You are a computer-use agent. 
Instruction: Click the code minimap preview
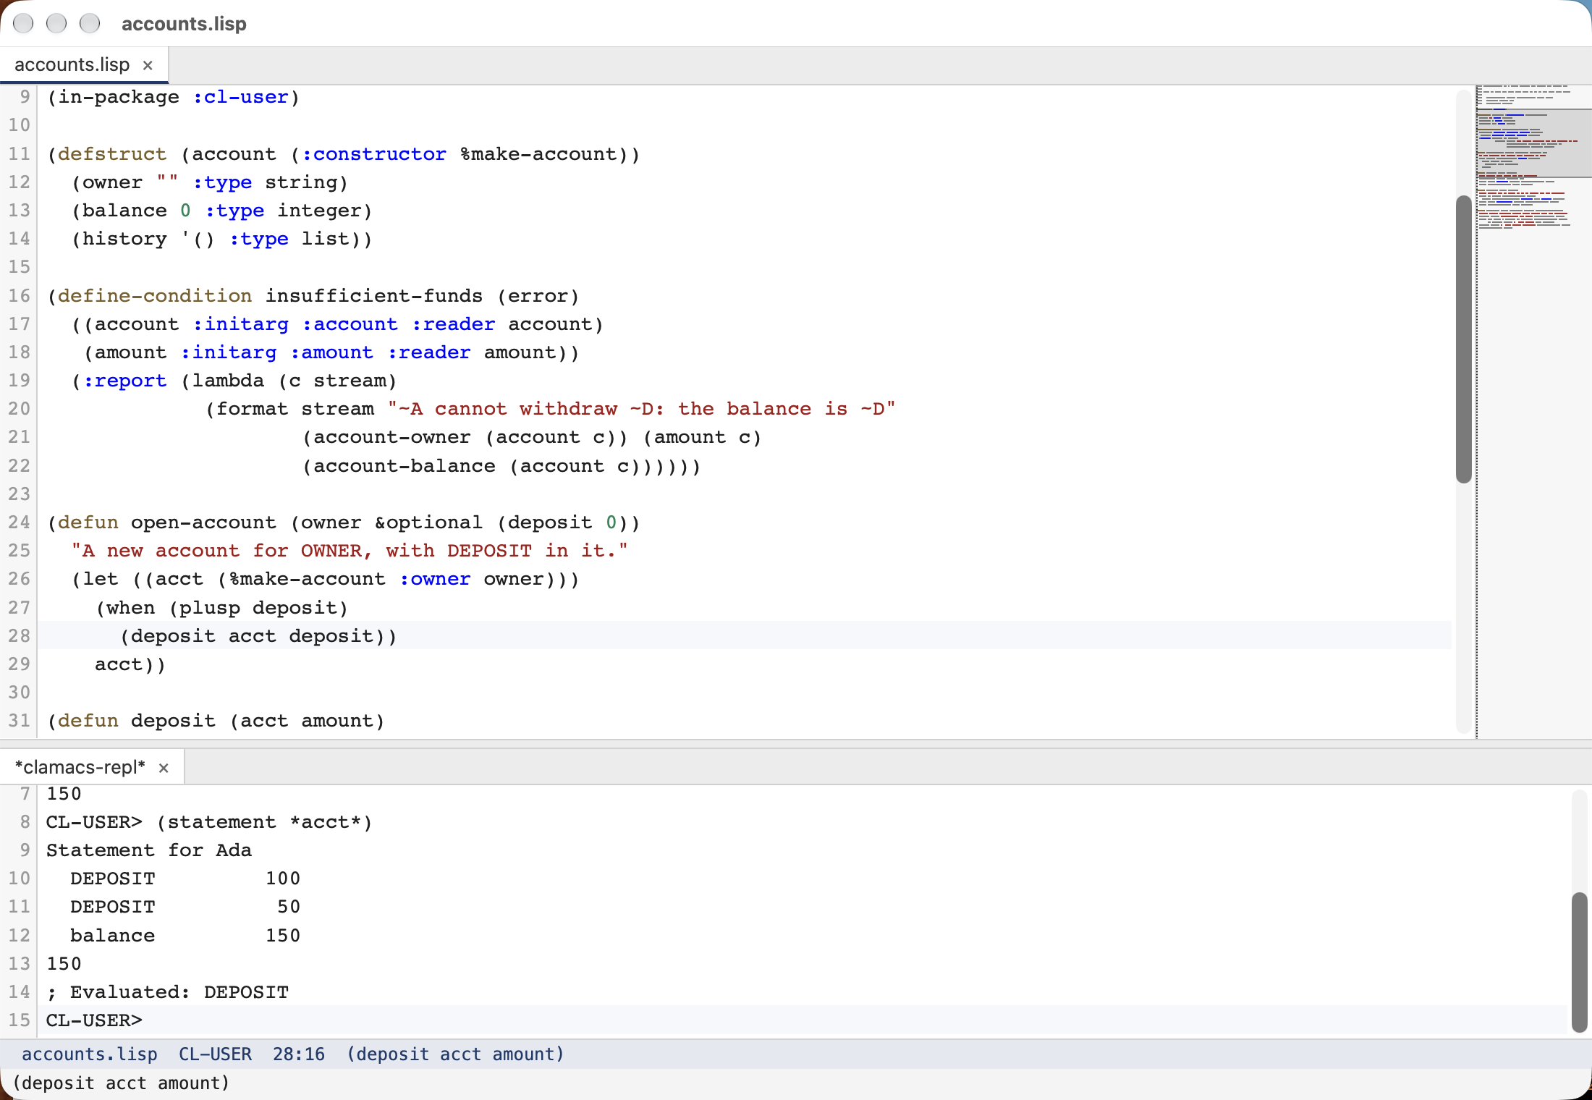point(1533,411)
